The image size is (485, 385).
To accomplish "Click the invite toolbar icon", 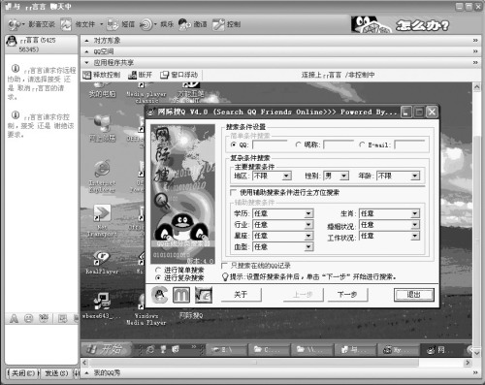I will coord(184,24).
